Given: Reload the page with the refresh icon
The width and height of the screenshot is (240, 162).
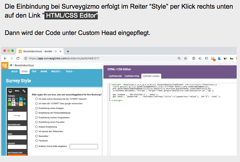Looking at the screenshot, I should (18, 58).
